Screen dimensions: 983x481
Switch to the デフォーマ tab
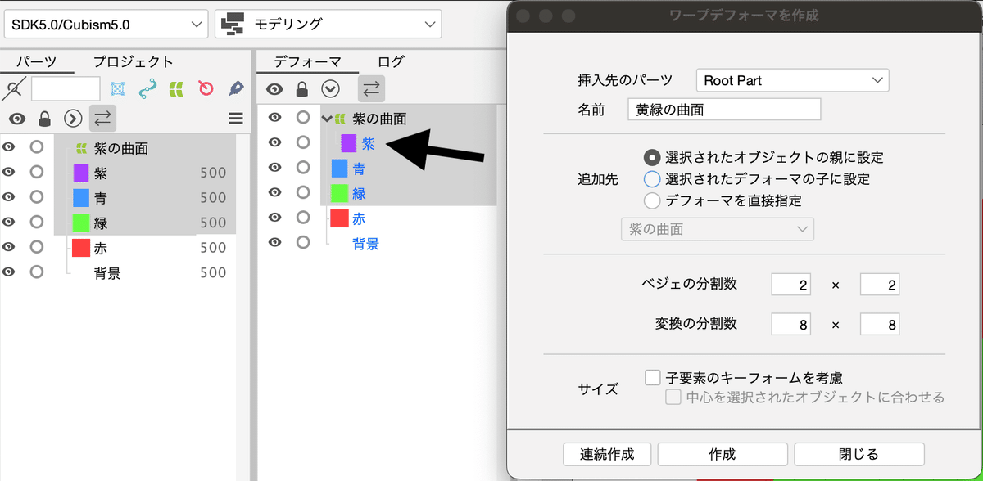[x=307, y=61]
